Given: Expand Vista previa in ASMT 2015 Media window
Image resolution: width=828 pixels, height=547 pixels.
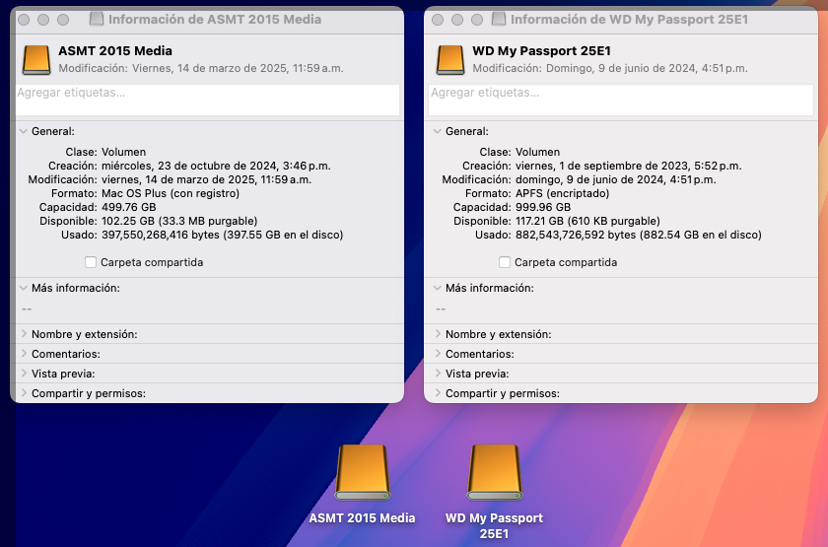Looking at the screenshot, I should [x=24, y=374].
